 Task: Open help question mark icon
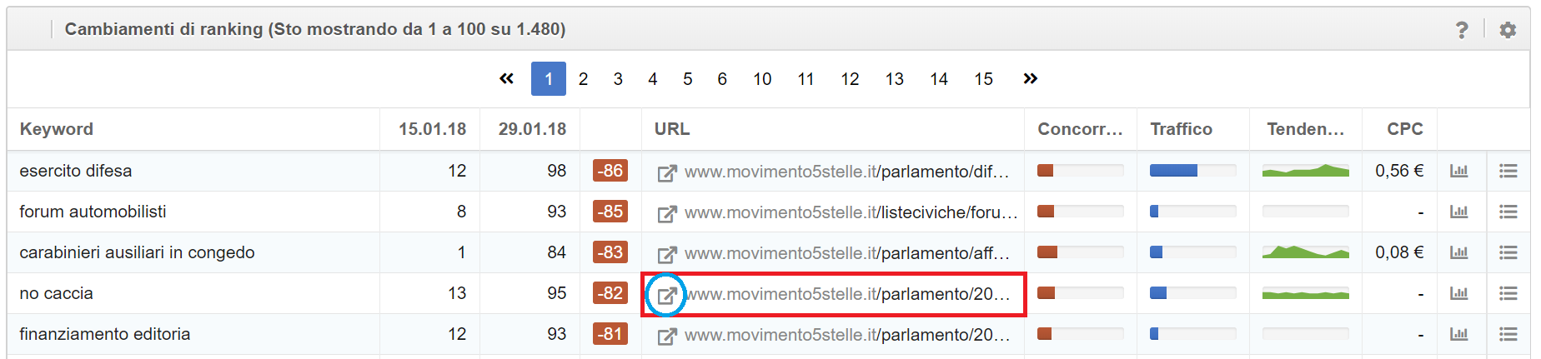(1462, 30)
